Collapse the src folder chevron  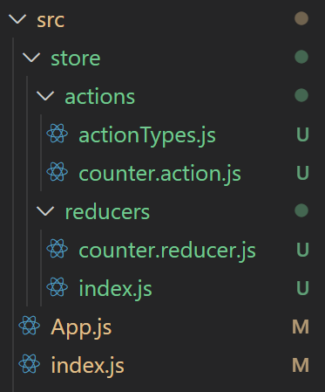[x=17, y=19]
